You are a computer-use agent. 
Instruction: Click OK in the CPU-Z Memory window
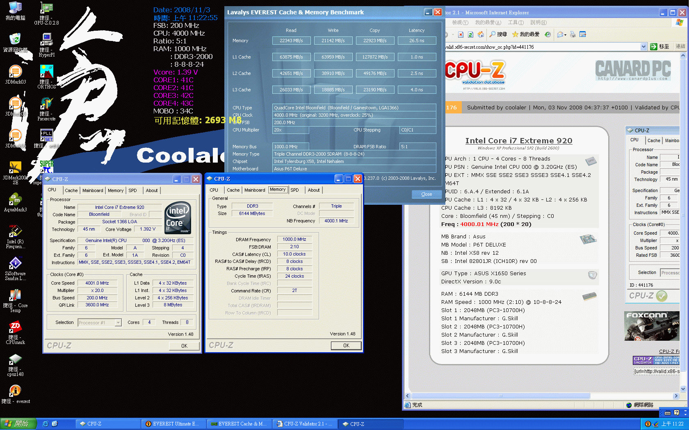[346, 346]
